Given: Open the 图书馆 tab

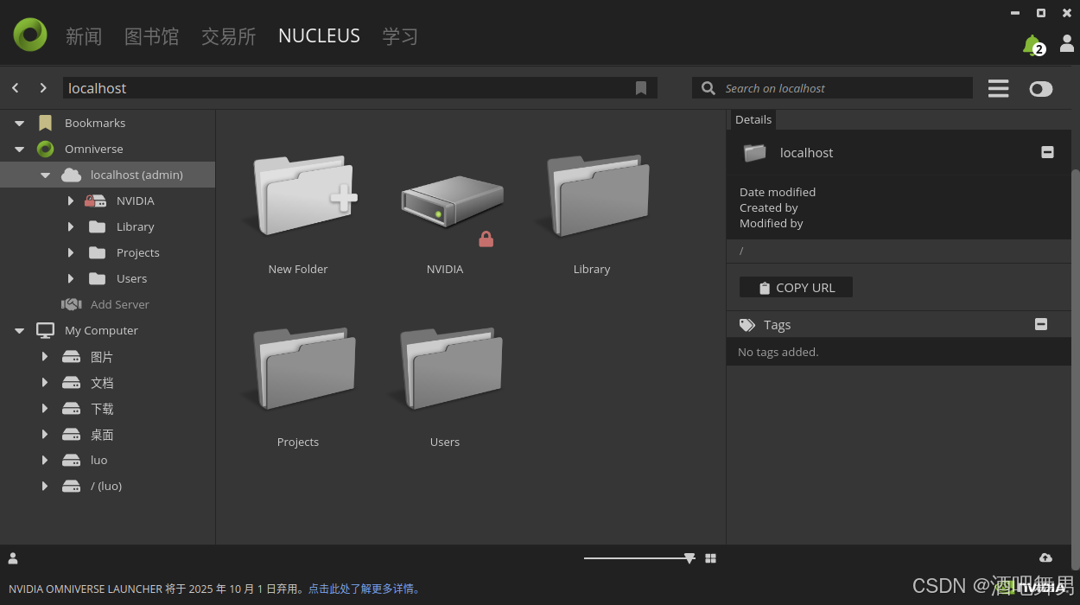Looking at the screenshot, I should click(151, 36).
